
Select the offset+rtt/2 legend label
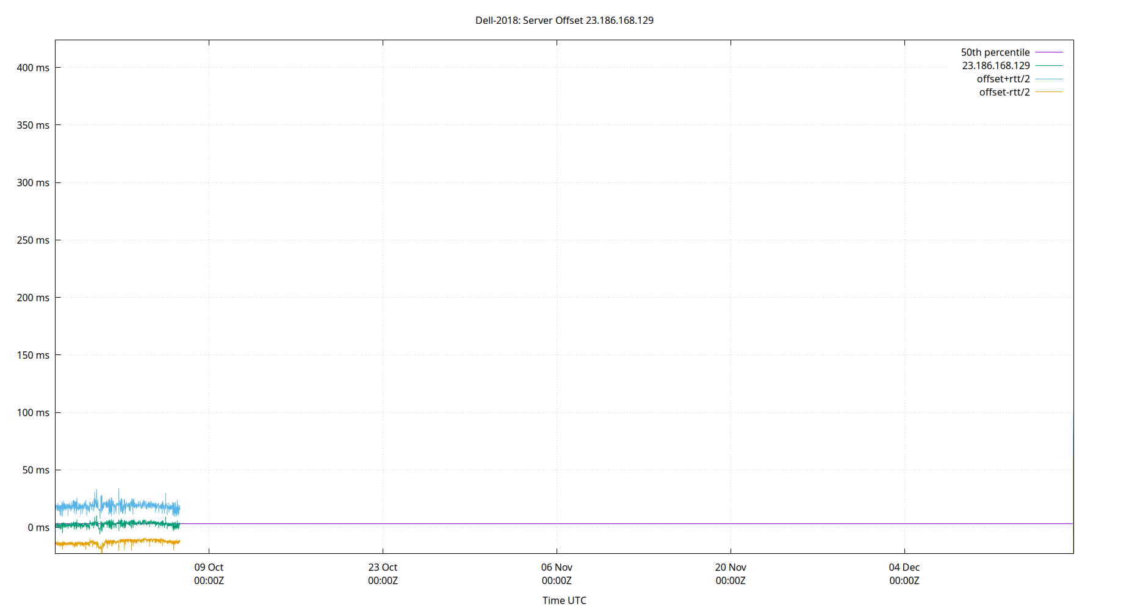point(1003,79)
